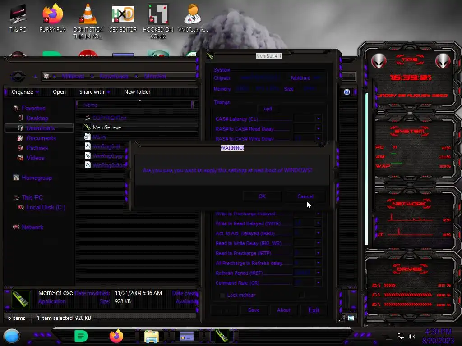Image resolution: width=462 pixels, height=346 pixels.
Task: Click the MS.ini file icon
Action: [x=87, y=137]
